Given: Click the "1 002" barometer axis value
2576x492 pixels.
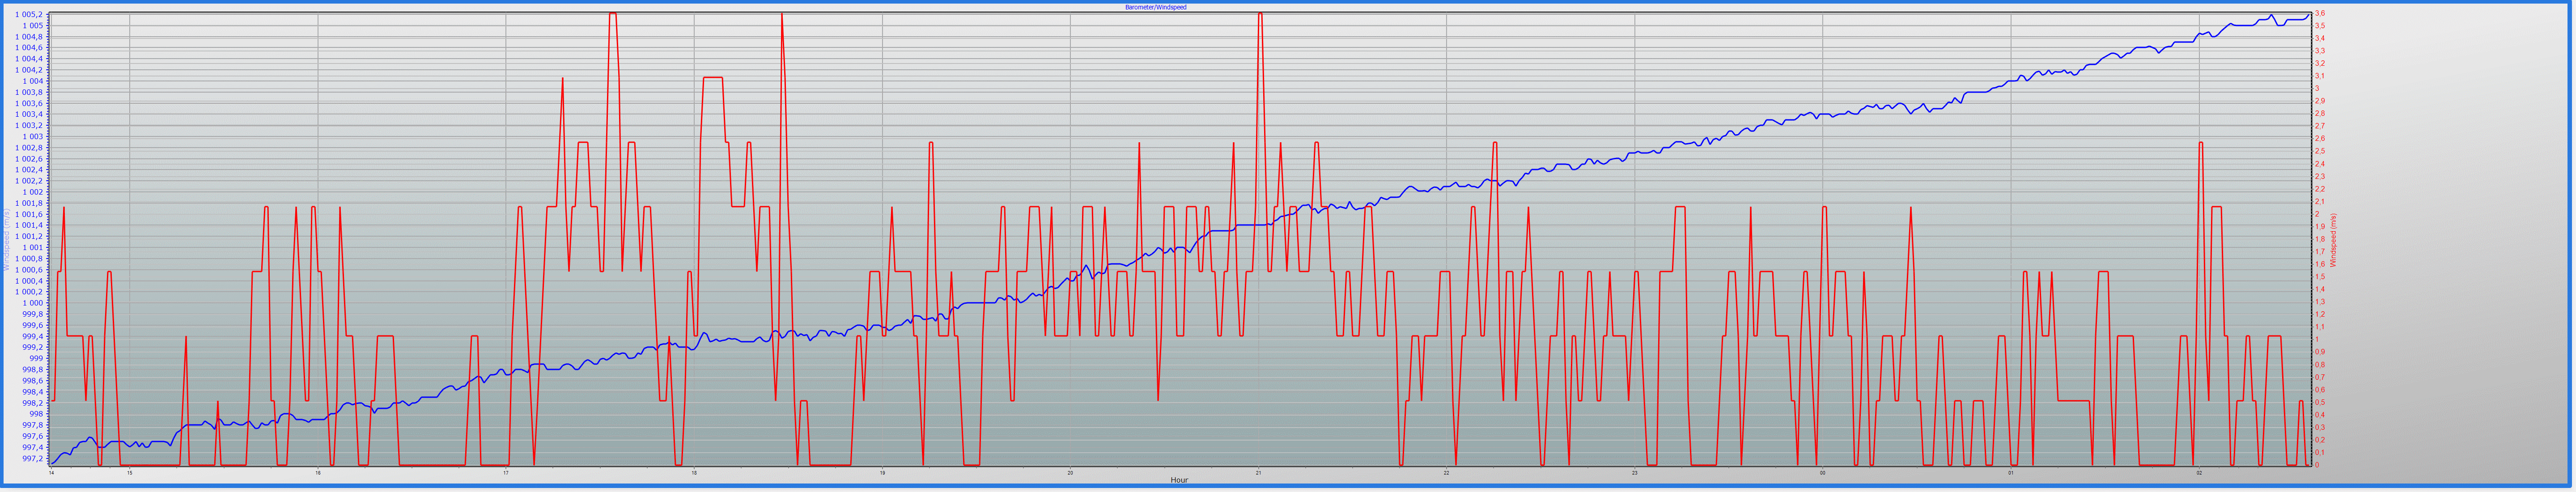Looking at the screenshot, I should (x=33, y=192).
